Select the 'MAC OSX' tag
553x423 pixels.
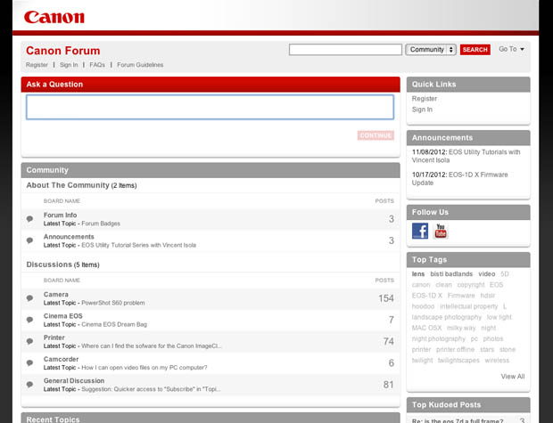pyautogui.click(x=426, y=328)
